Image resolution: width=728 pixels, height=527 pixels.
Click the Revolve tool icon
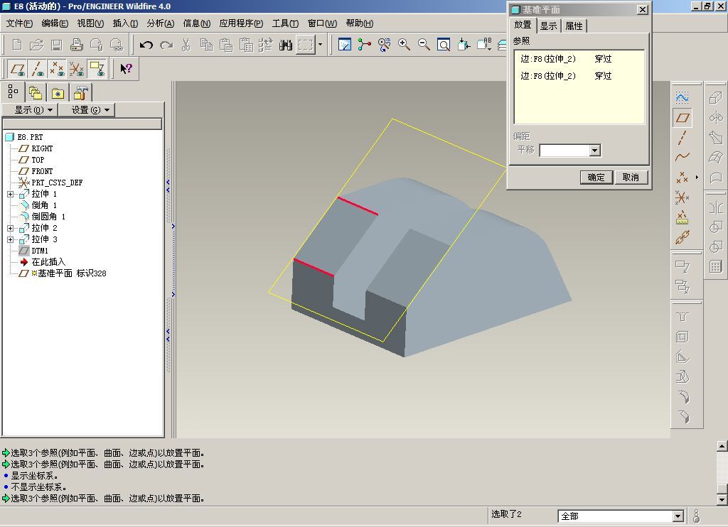point(715,118)
